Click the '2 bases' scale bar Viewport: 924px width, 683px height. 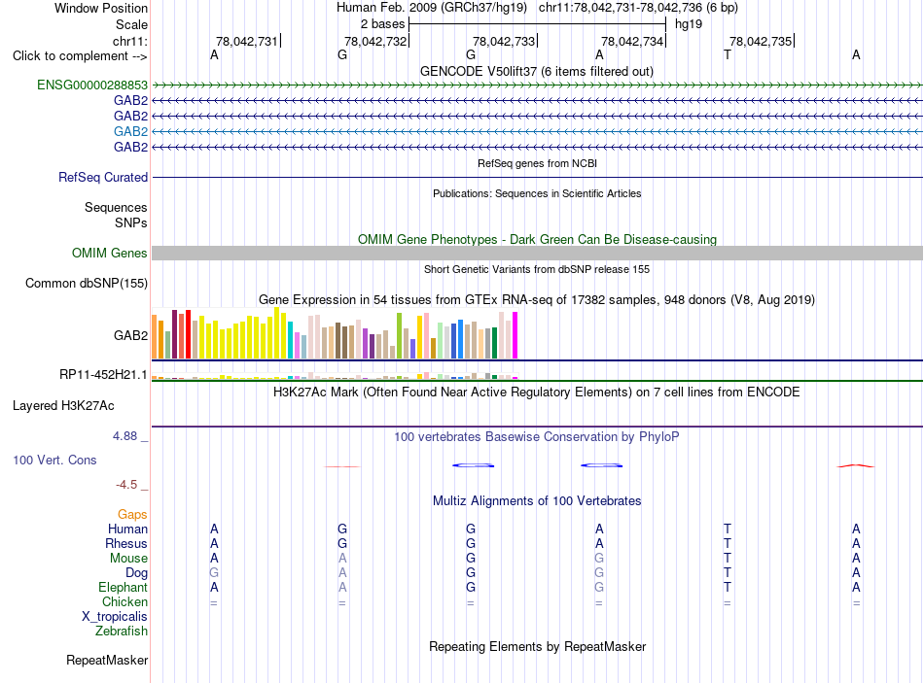click(x=537, y=24)
